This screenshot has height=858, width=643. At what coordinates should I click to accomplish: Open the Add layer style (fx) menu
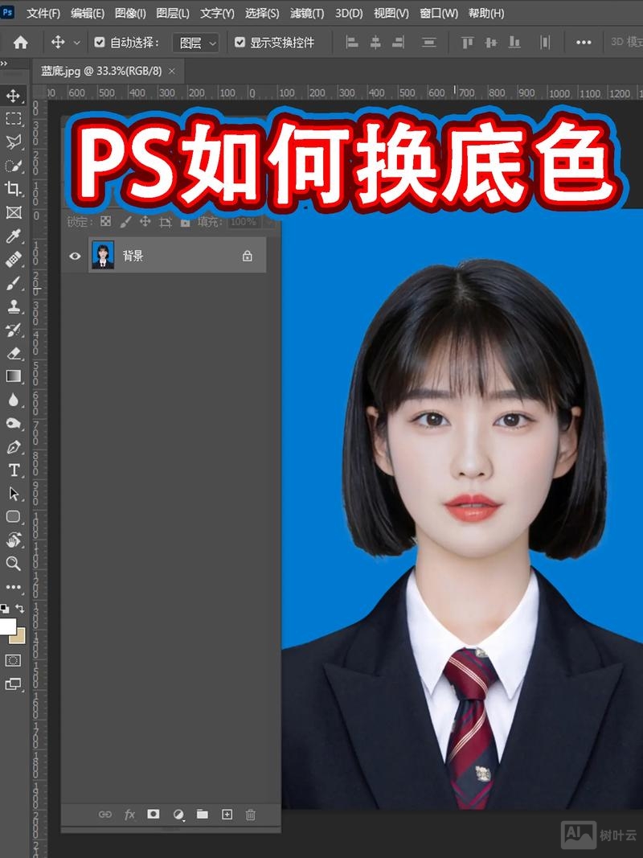click(x=129, y=815)
